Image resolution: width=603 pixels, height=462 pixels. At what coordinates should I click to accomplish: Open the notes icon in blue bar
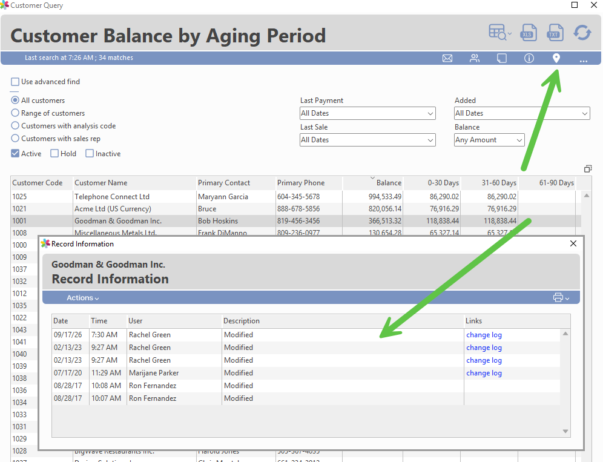tap(502, 58)
